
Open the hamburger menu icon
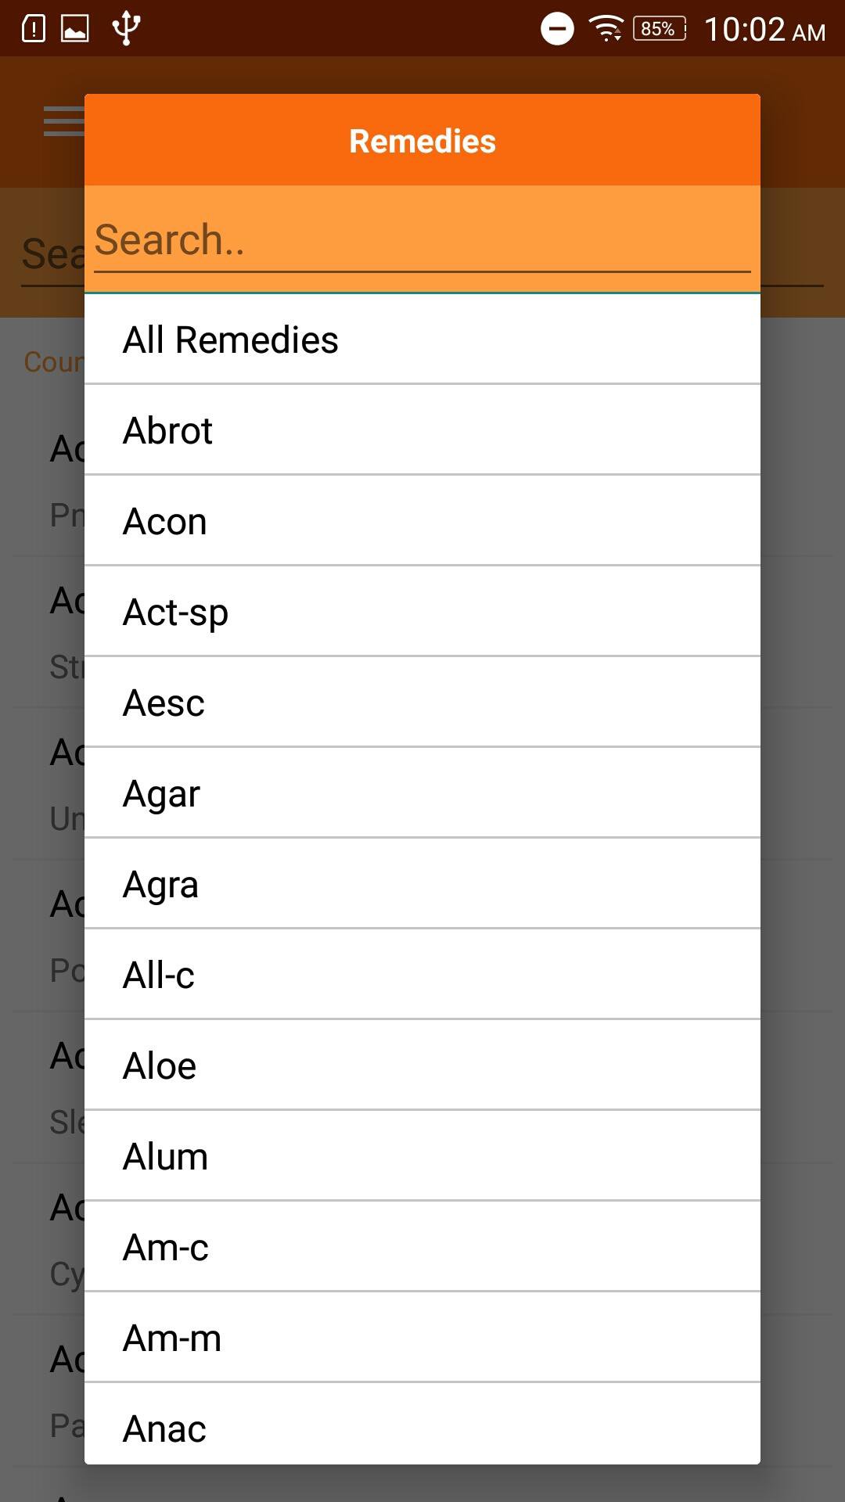pos(63,121)
